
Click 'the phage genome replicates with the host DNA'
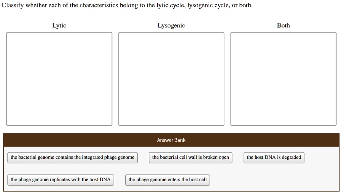(x=60, y=180)
